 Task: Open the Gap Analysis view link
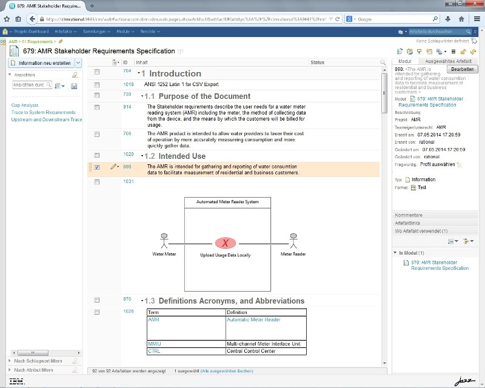[25, 105]
